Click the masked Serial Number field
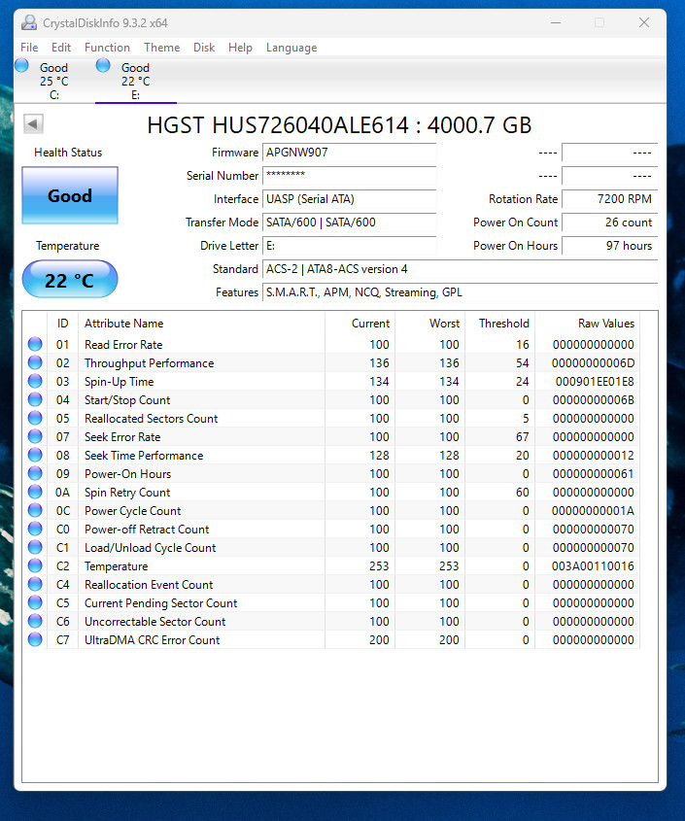The image size is (685, 821). coord(350,176)
